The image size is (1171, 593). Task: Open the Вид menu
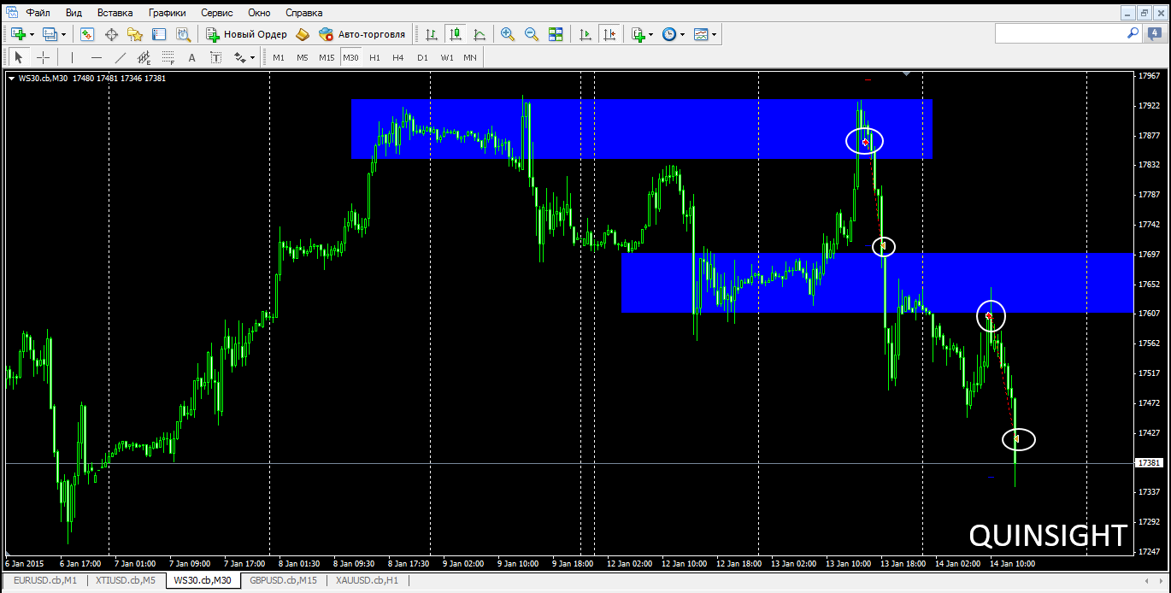click(74, 13)
